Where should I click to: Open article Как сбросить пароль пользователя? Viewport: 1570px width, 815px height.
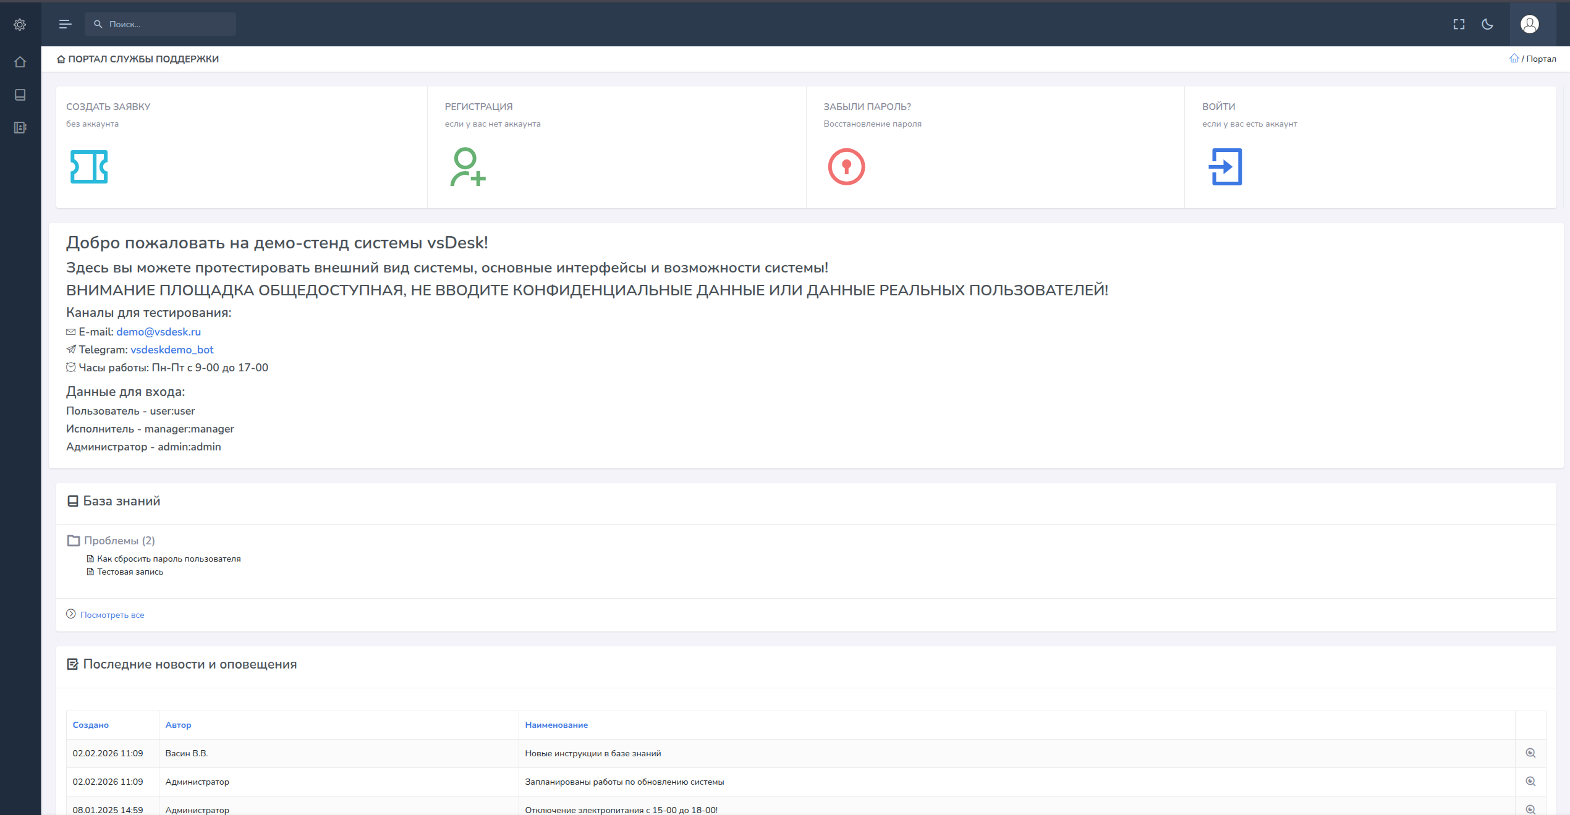169,559
